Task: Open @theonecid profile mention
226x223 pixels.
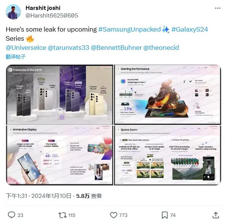Action: 161,48
